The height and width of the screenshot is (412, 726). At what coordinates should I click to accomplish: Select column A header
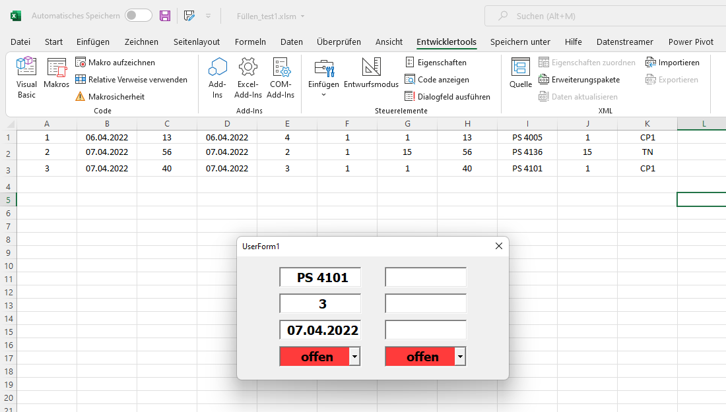tap(47, 123)
